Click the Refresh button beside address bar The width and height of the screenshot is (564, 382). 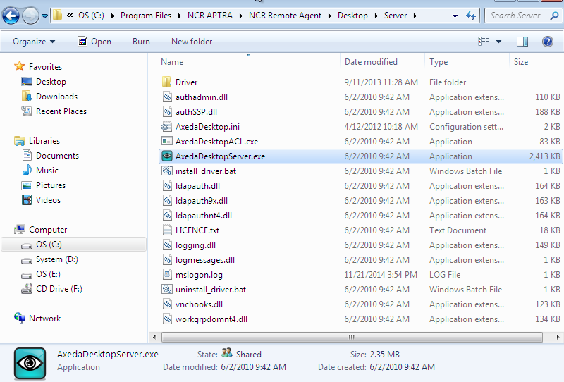click(x=471, y=16)
